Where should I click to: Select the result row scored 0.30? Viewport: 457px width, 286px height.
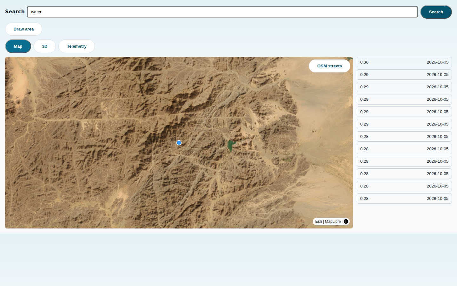[x=404, y=62]
